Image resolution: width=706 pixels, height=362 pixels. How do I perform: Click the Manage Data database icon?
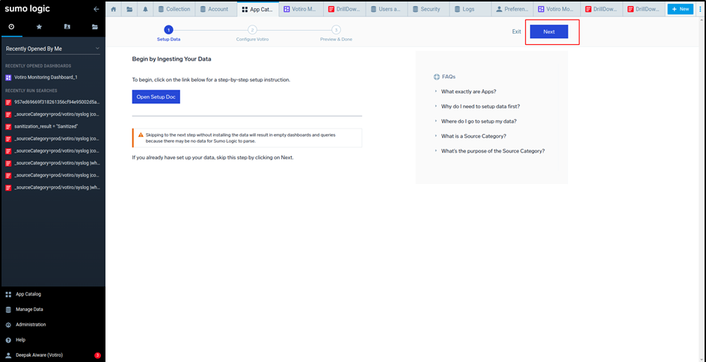click(8, 310)
